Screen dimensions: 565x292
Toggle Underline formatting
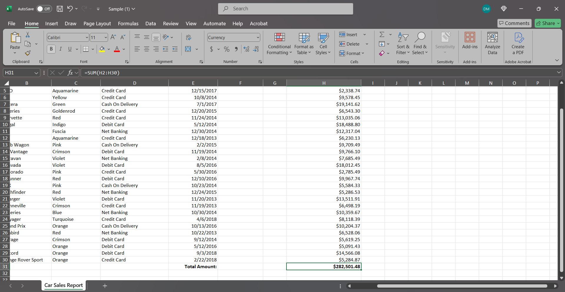tap(70, 49)
